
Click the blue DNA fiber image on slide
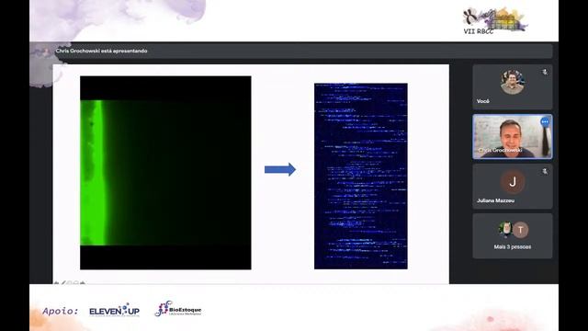click(361, 176)
